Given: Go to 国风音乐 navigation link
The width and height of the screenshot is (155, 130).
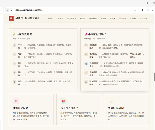Looking at the screenshot, I should (123, 18).
